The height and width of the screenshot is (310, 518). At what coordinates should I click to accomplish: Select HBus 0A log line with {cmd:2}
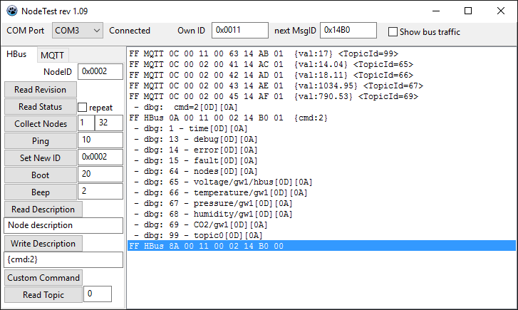321,118
